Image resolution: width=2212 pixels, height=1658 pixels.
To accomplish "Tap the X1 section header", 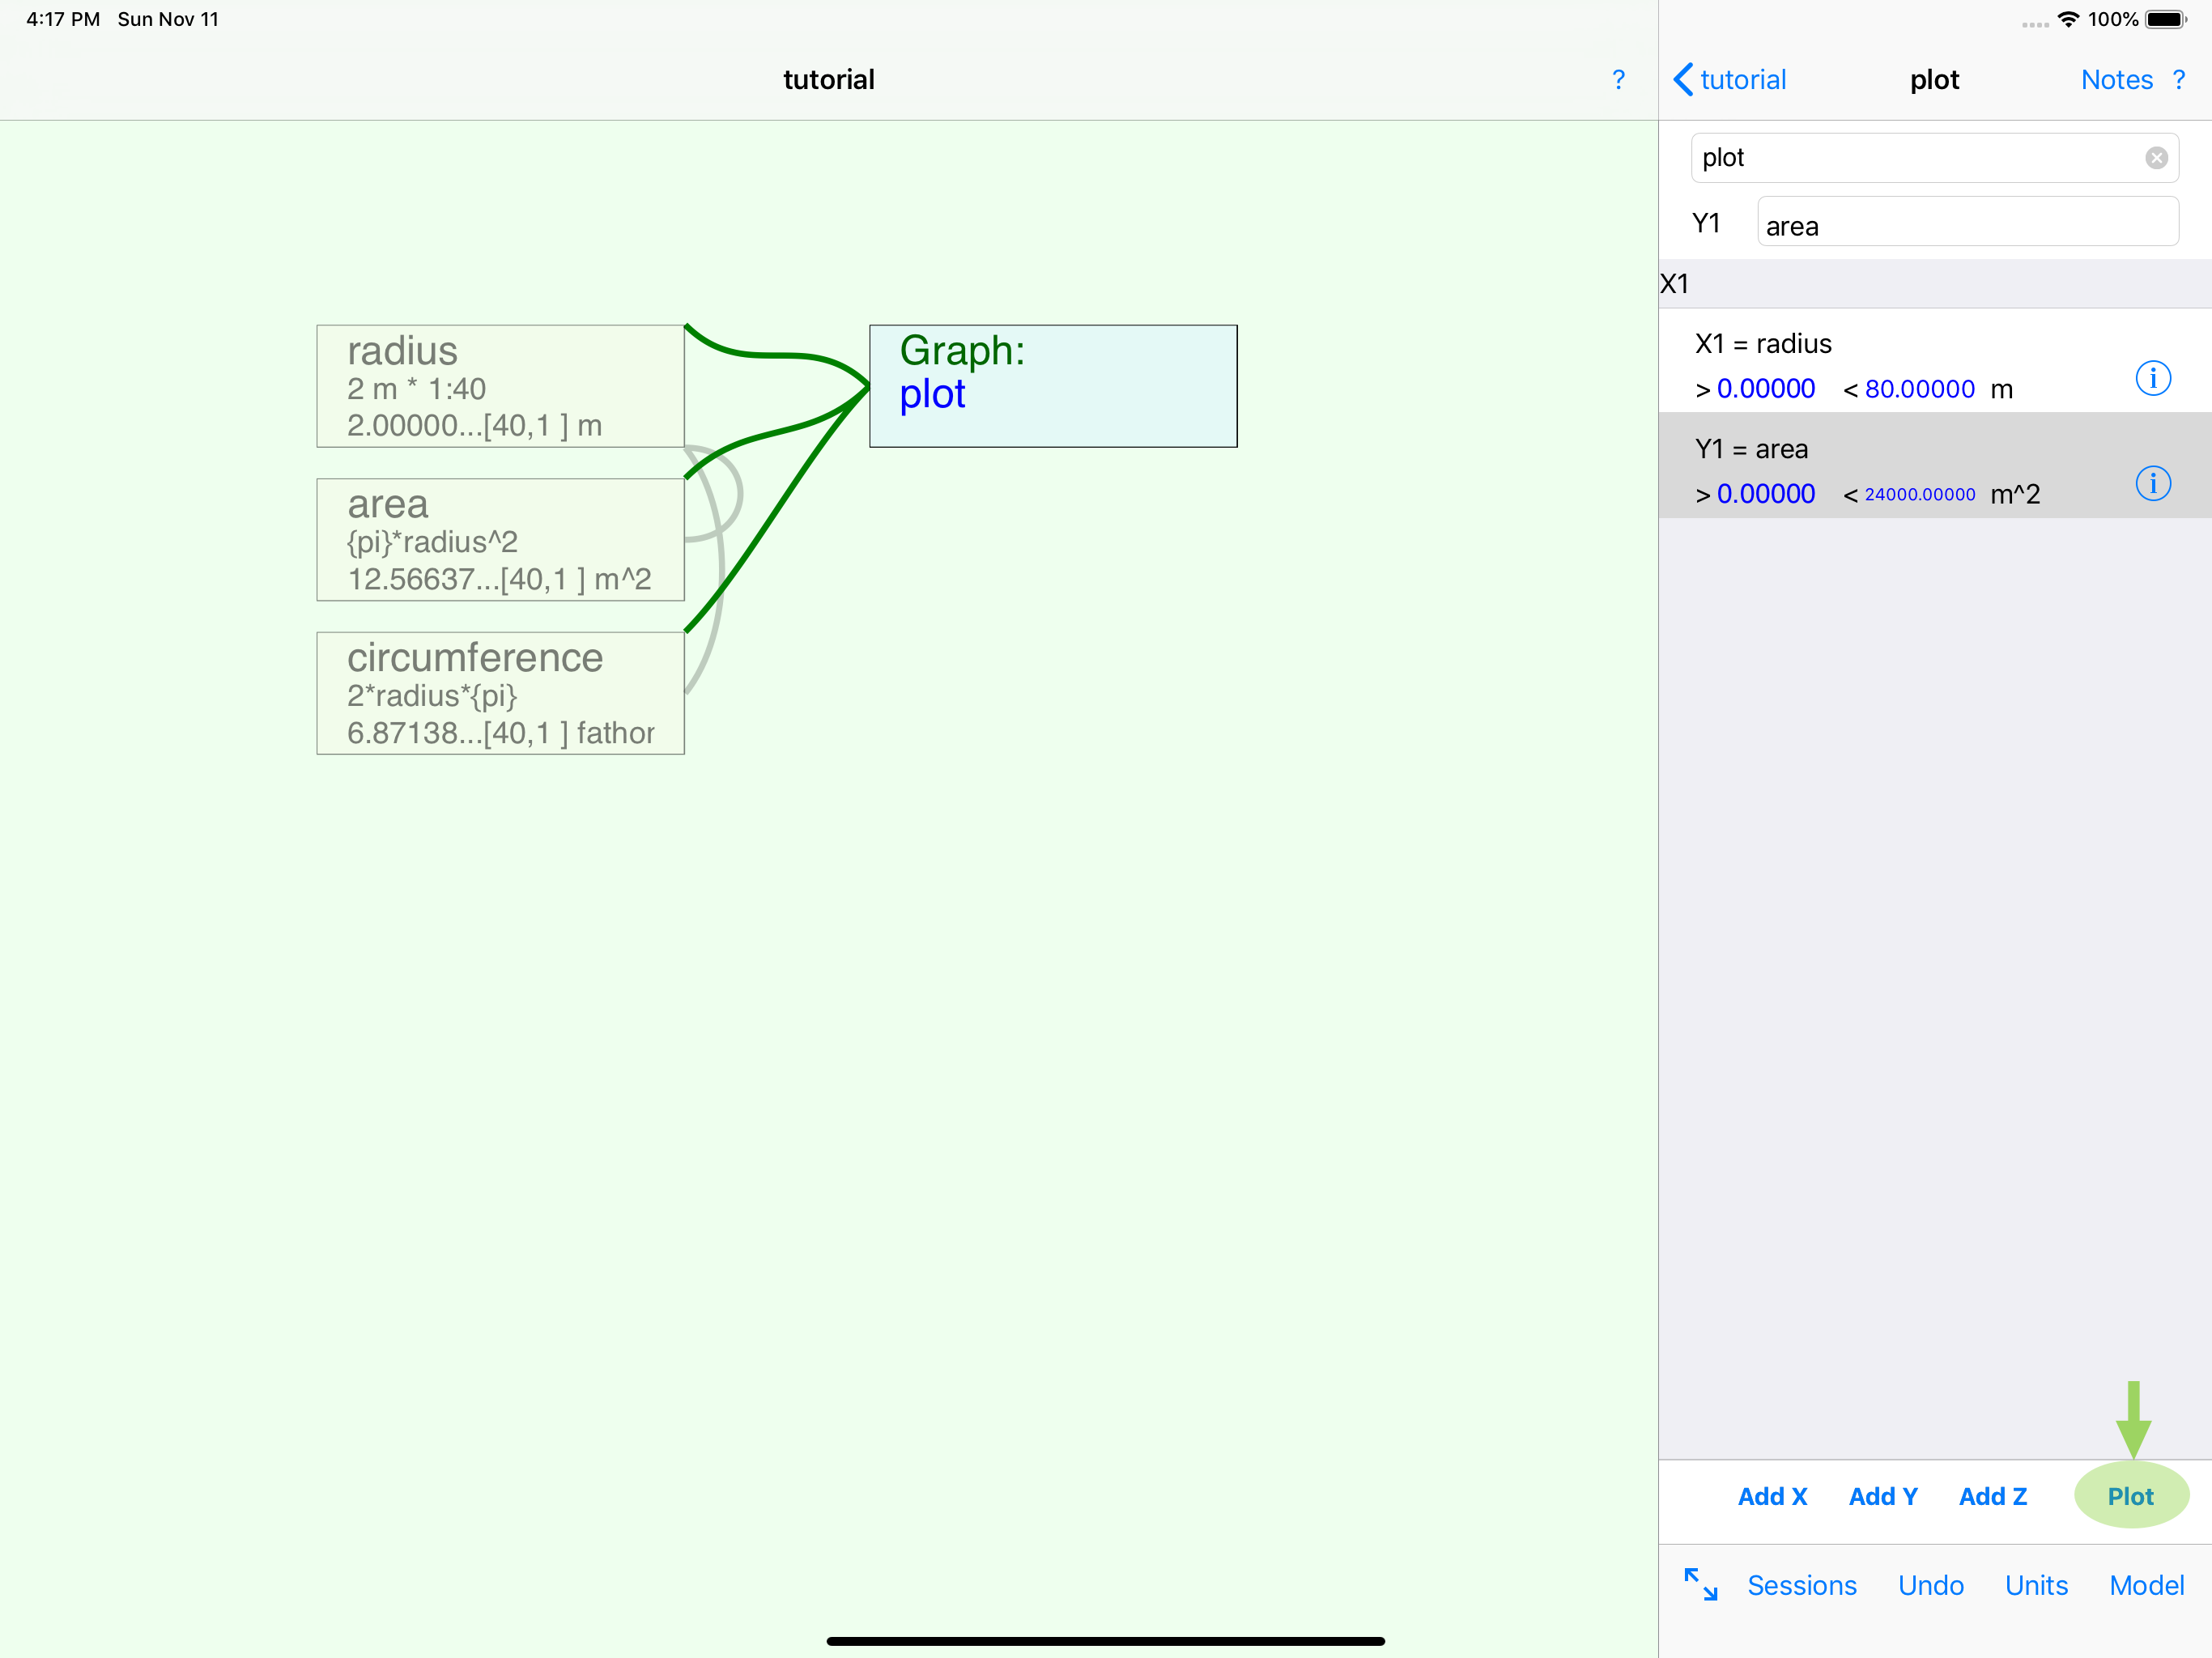I will tap(1934, 284).
